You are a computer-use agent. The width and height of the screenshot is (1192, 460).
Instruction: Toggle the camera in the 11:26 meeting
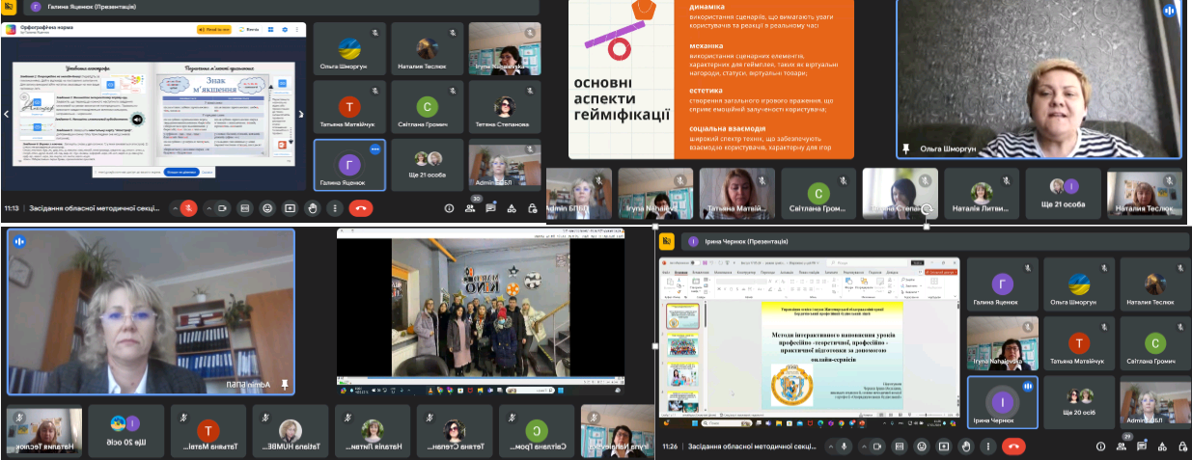click(x=876, y=446)
